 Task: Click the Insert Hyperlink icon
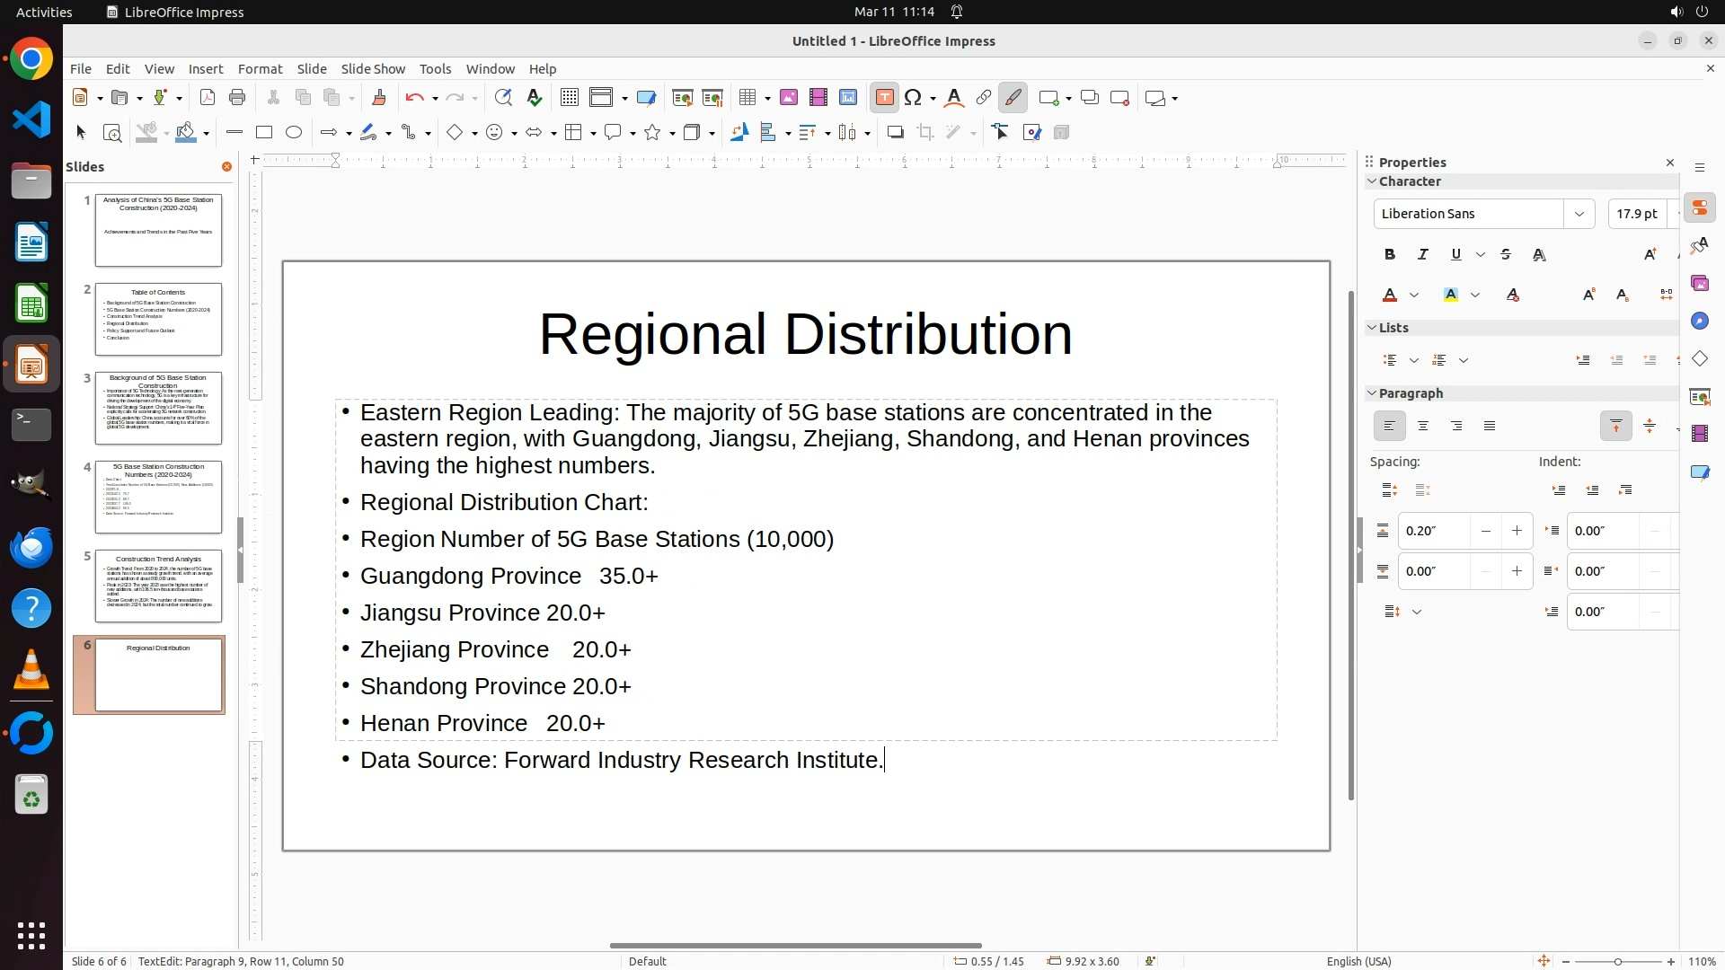(x=984, y=98)
